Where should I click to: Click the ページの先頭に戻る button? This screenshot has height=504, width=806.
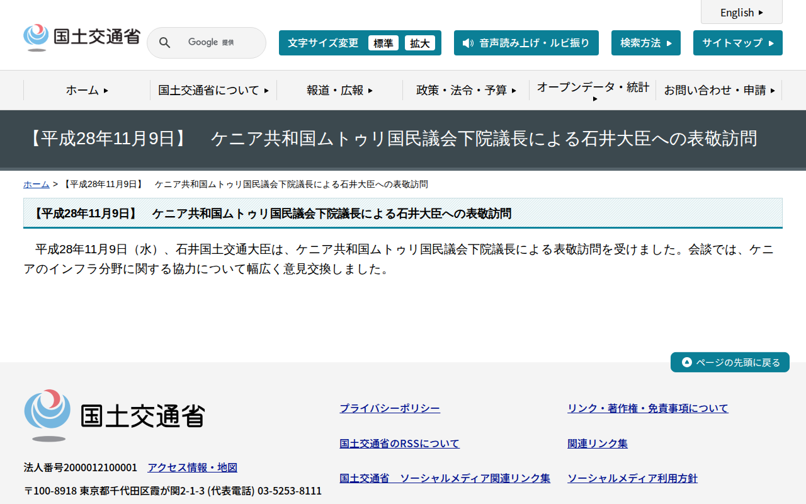click(730, 362)
